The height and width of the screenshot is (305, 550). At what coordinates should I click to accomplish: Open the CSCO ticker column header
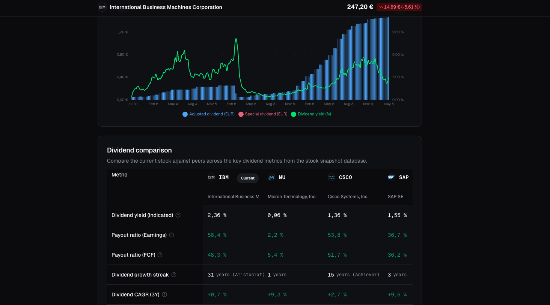tap(345, 177)
